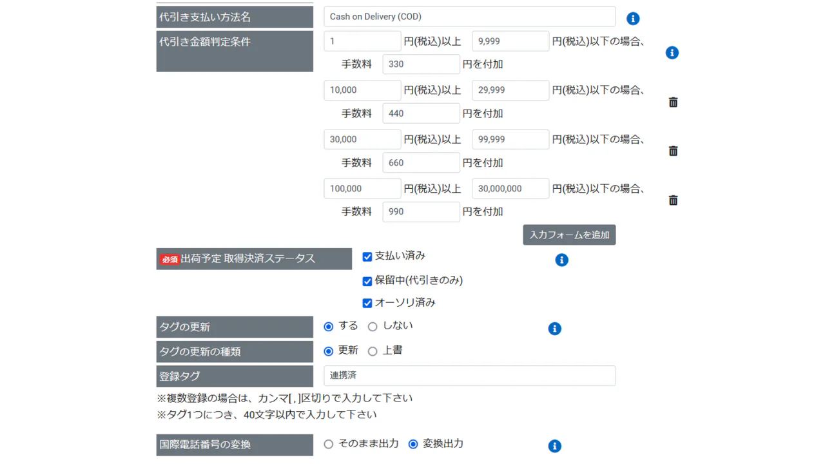Click the 入力フォームを追加 button
Viewport: 825px width, 464px height.
[569, 235]
